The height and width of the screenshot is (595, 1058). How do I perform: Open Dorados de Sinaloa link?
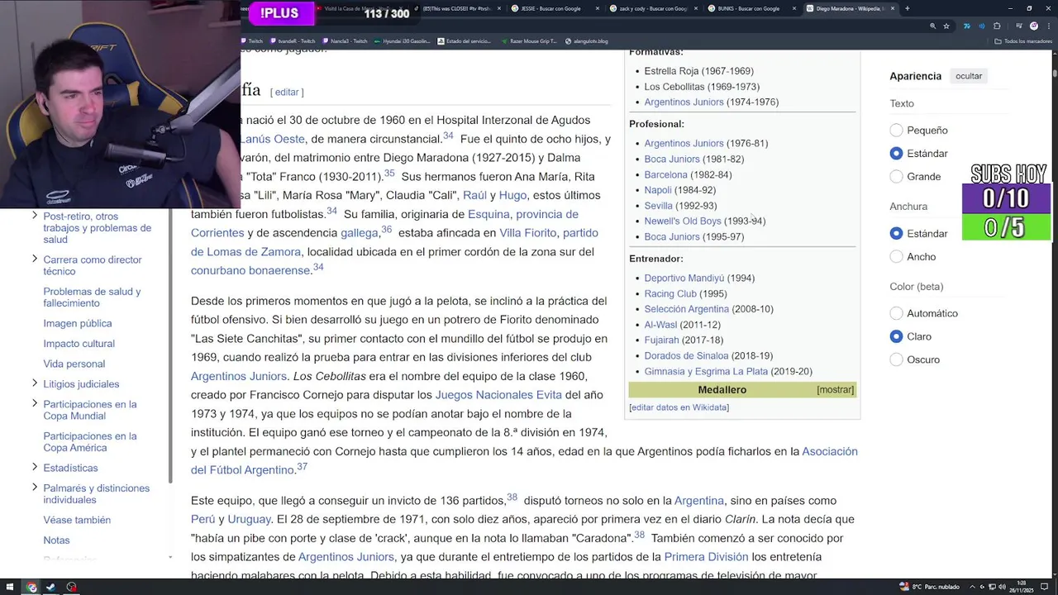coord(686,356)
